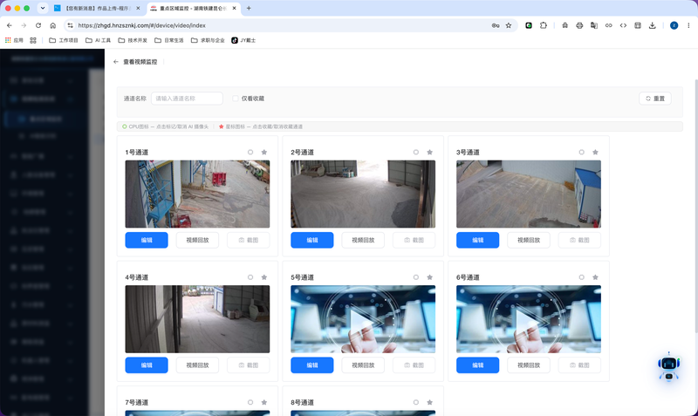Favorite 2号通道 with its star
Screen dimensions: 698x416
[x=429, y=152]
